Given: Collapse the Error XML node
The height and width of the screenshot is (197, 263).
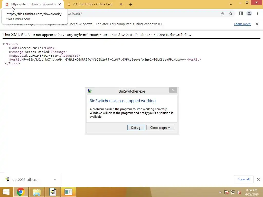Looking at the screenshot, I should [x=4, y=44].
